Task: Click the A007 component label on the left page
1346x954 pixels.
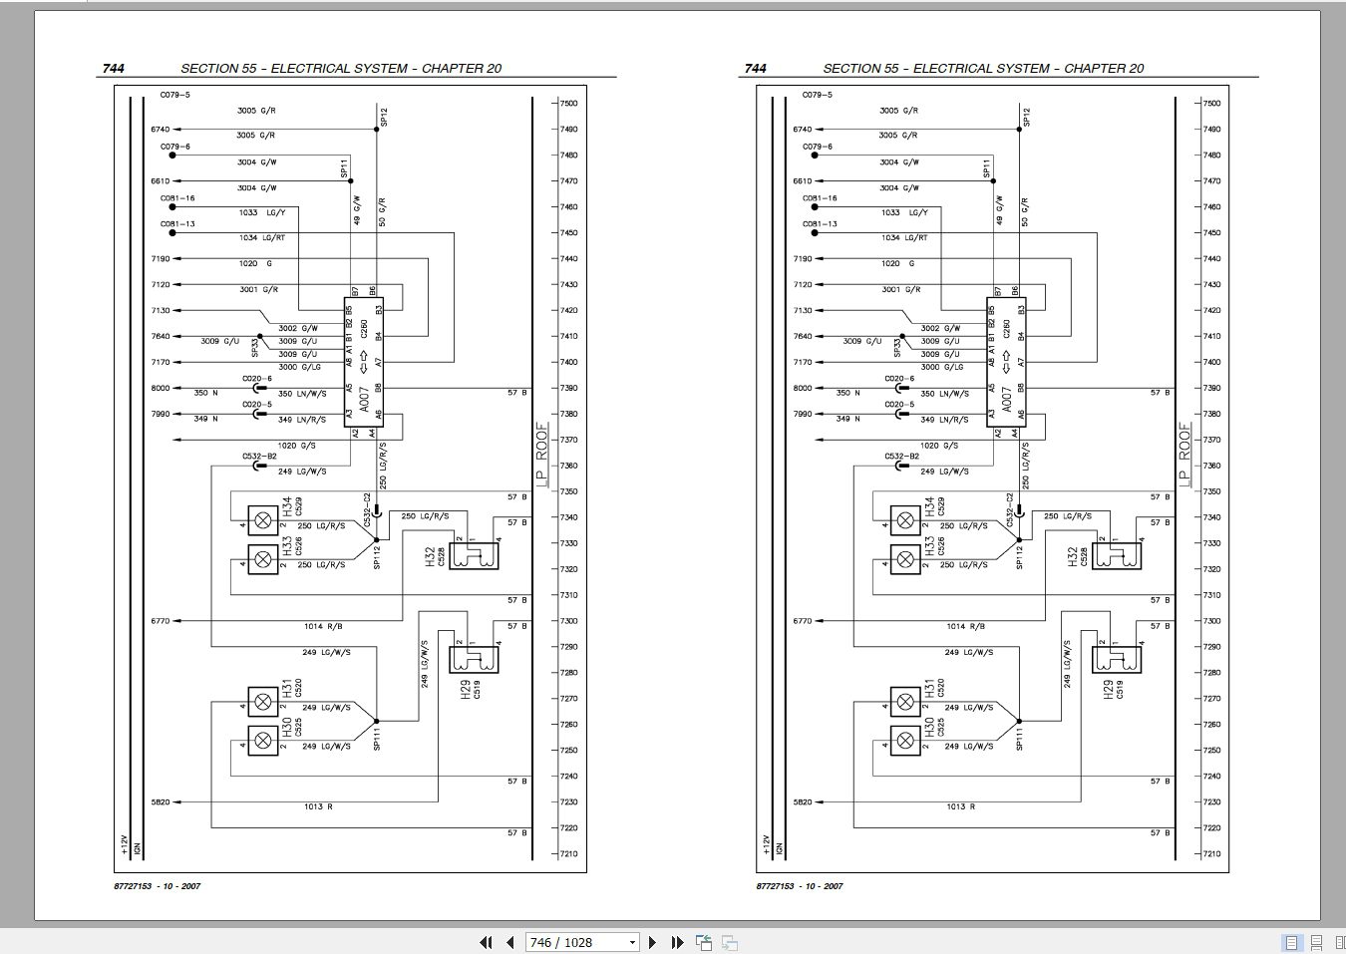Action: 365,400
